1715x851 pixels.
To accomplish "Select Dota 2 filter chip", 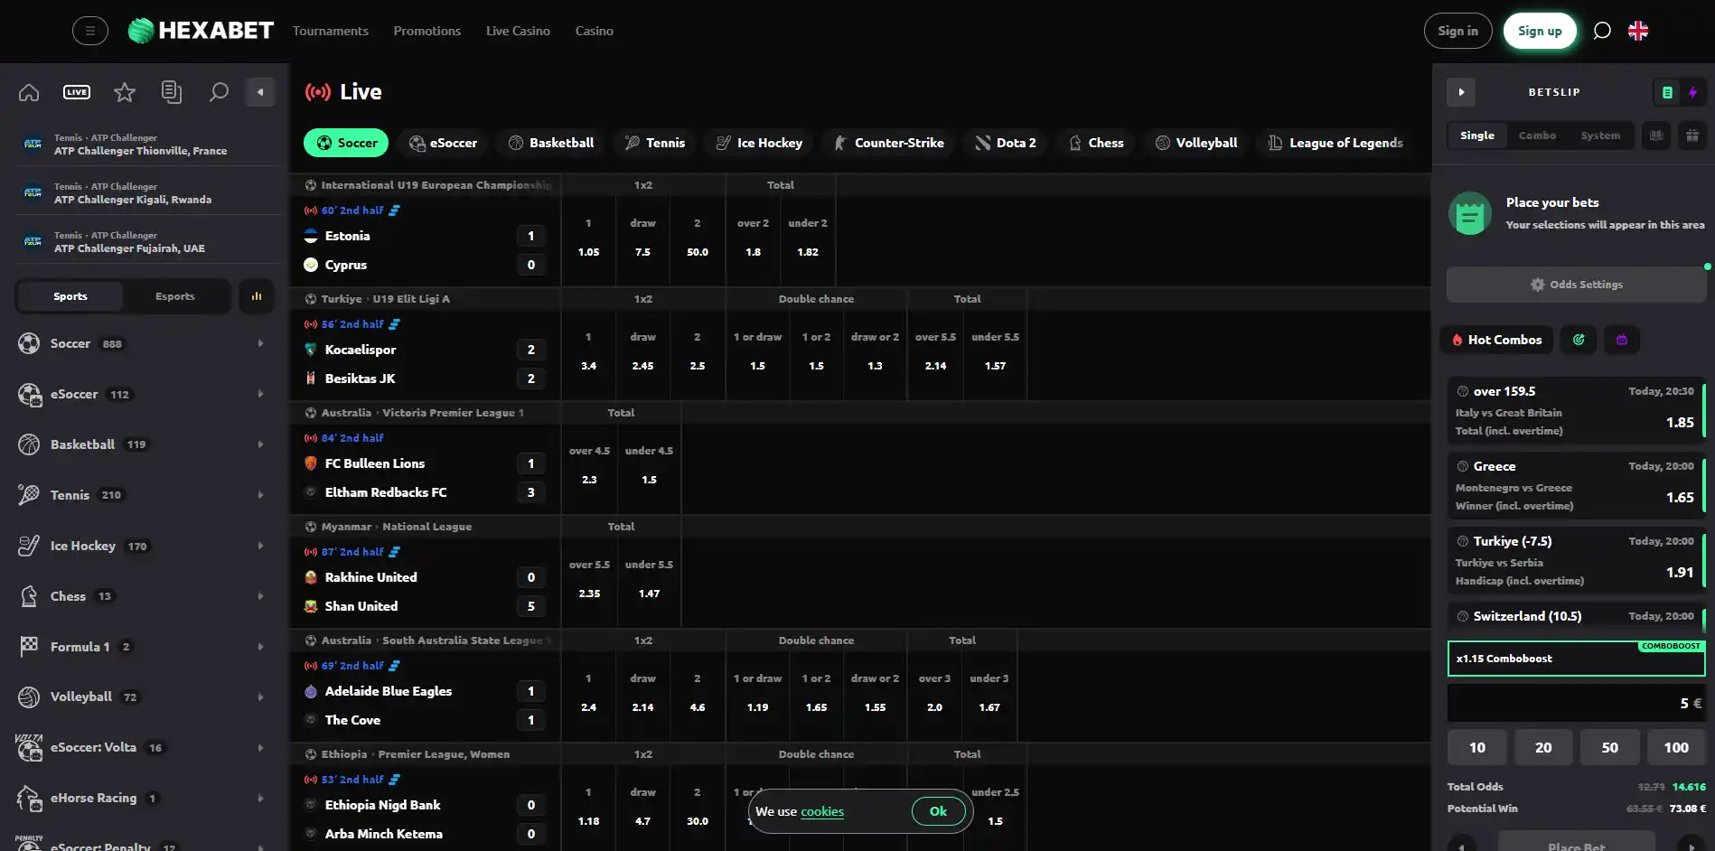I will tap(1006, 143).
